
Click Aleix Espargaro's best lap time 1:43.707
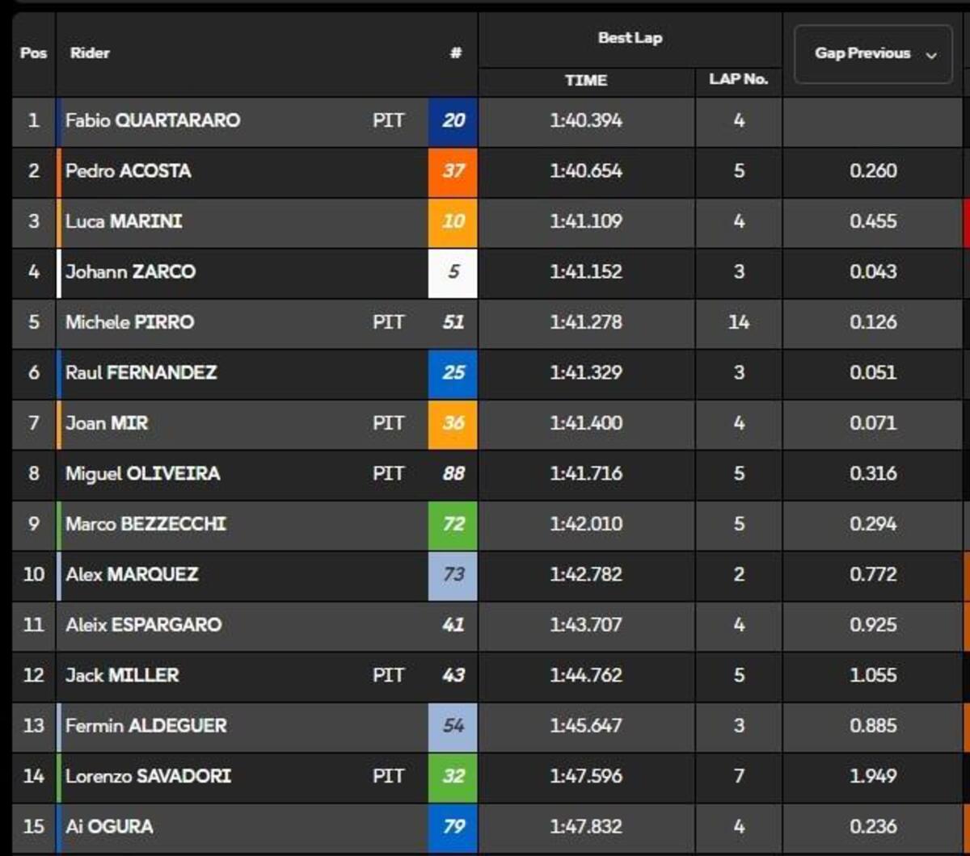coord(586,625)
